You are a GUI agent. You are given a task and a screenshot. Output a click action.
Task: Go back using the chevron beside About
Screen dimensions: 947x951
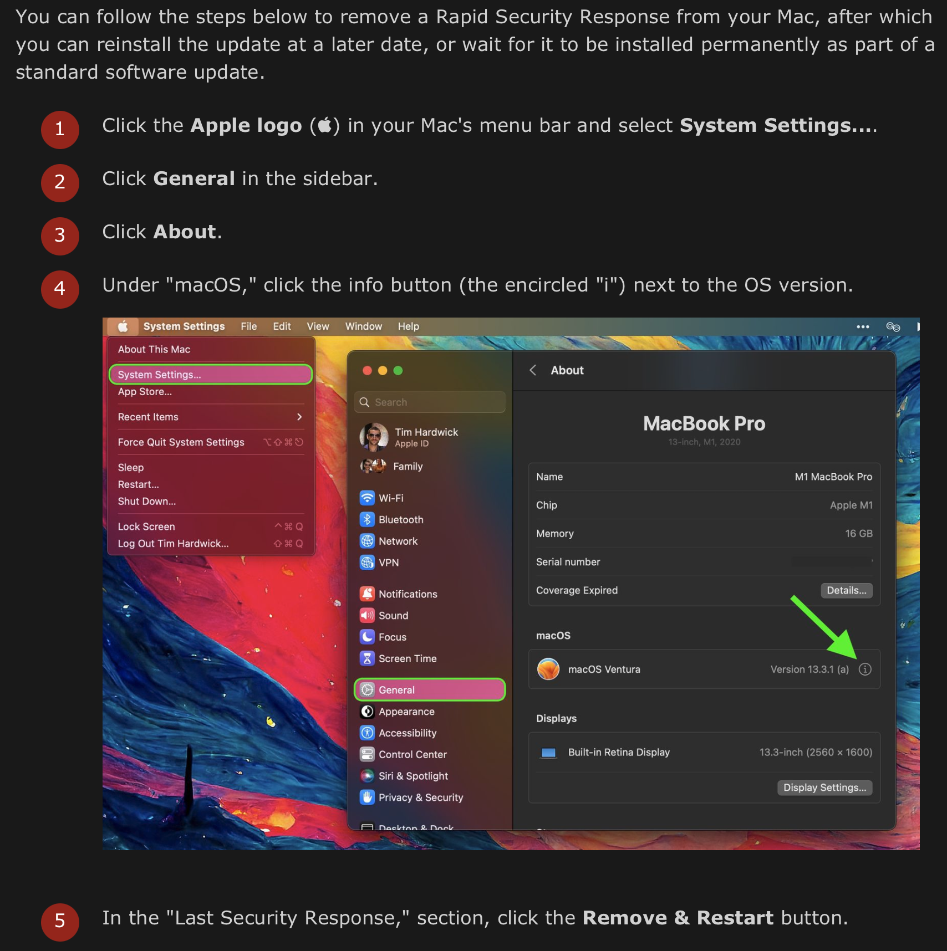point(533,370)
